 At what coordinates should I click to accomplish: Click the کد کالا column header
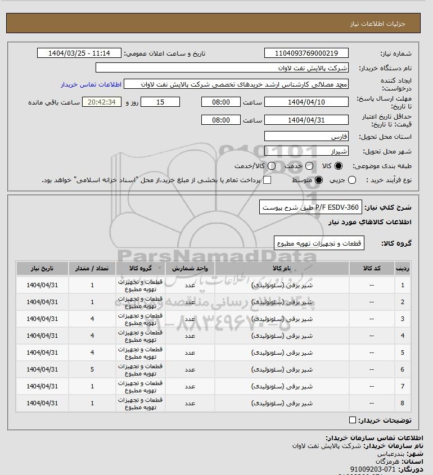(372, 268)
